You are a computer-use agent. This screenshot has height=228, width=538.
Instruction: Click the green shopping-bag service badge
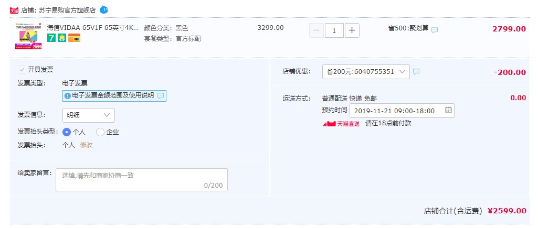click(62, 38)
